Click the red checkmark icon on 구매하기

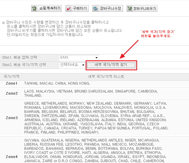[x=69, y=9]
